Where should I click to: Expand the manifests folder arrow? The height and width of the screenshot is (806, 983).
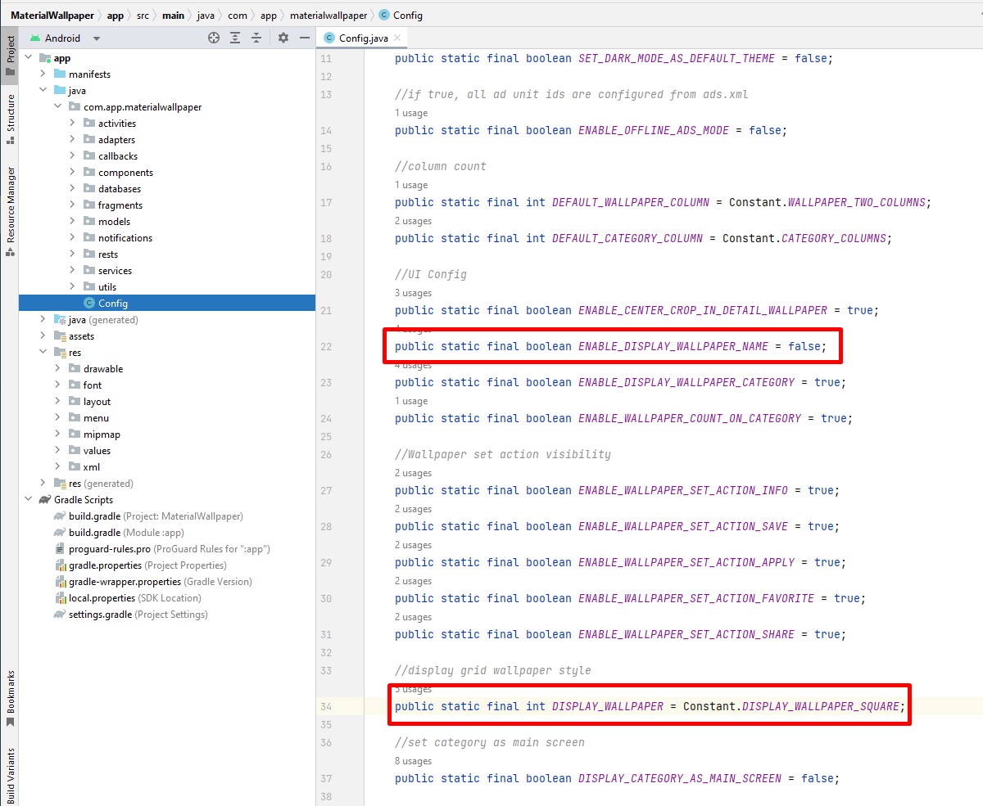(43, 74)
